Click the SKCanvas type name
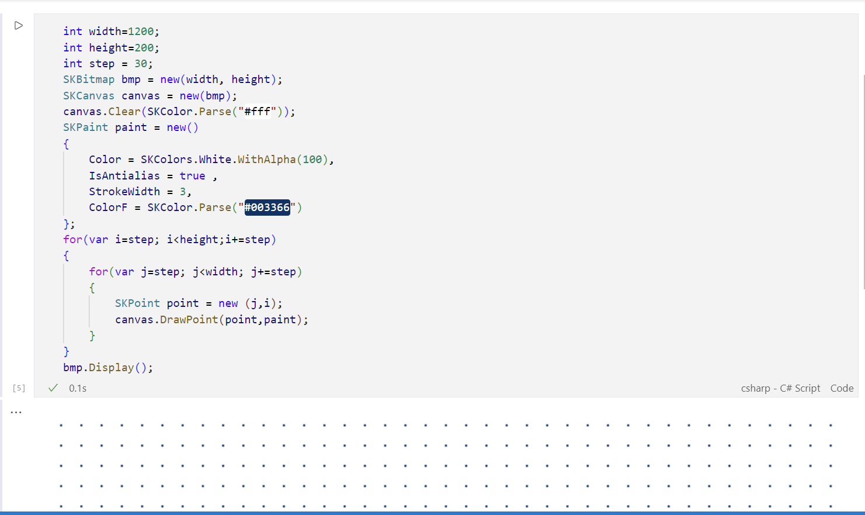This screenshot has height=515, width=865. (89, 96)
